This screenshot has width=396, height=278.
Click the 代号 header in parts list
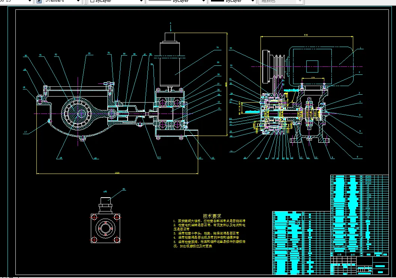pos(339,254)
